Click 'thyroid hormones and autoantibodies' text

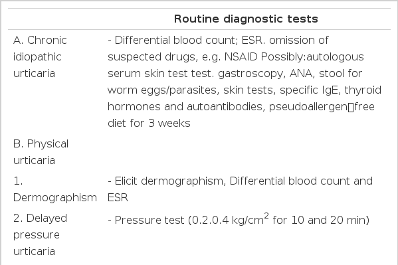245,98
